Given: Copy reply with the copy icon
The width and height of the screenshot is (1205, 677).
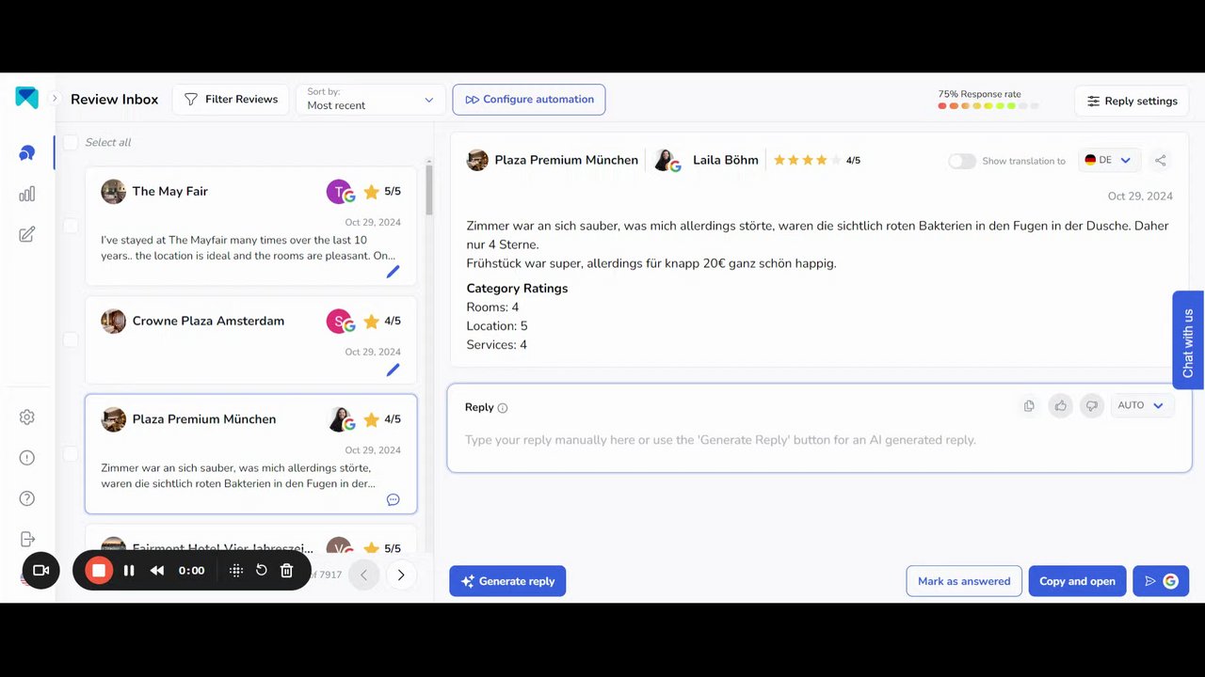Looking at the screenshot, I should pyautogui.click(x=1029, y=406).
